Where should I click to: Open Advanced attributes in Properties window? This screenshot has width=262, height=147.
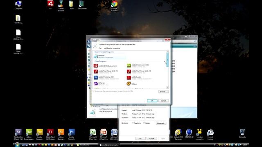pos(161,123)
